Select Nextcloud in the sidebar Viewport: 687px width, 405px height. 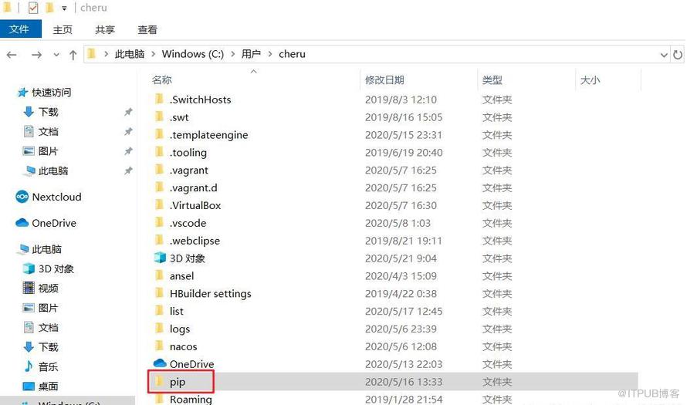56,197
